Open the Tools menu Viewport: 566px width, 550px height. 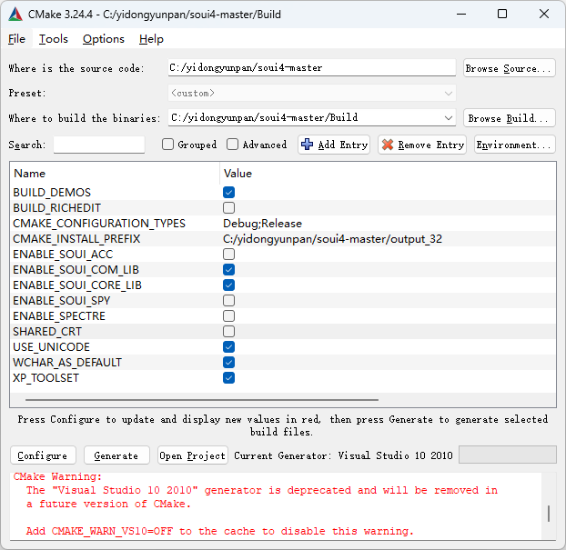pyautogui.click(x=54, y=39)
